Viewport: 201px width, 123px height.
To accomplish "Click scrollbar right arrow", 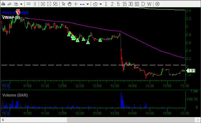I will coord(198,120).
